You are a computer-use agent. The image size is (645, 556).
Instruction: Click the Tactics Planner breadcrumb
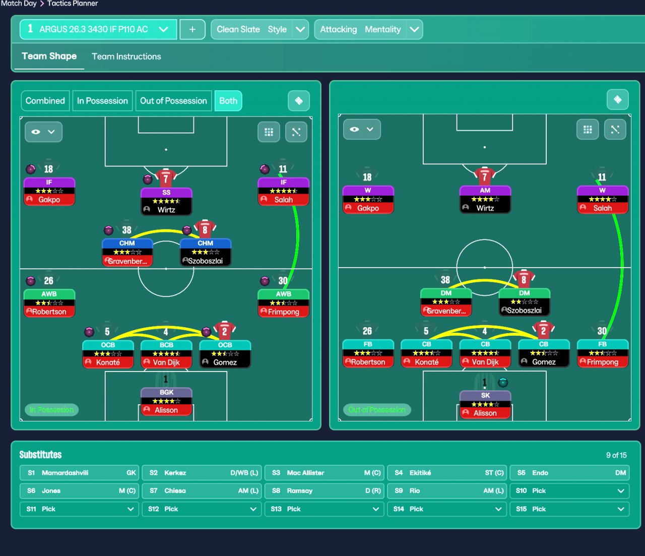[73, 4]
